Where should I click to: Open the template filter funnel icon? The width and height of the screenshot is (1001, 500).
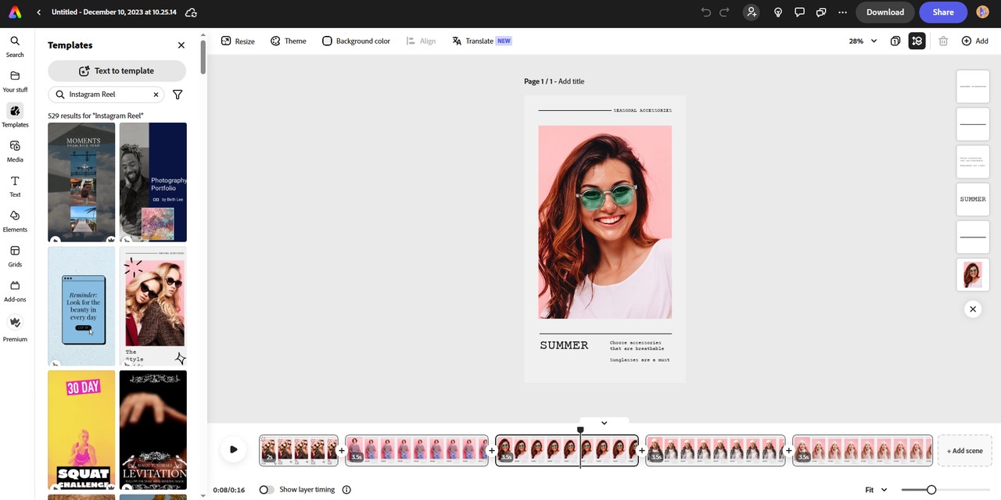point(178,95)
